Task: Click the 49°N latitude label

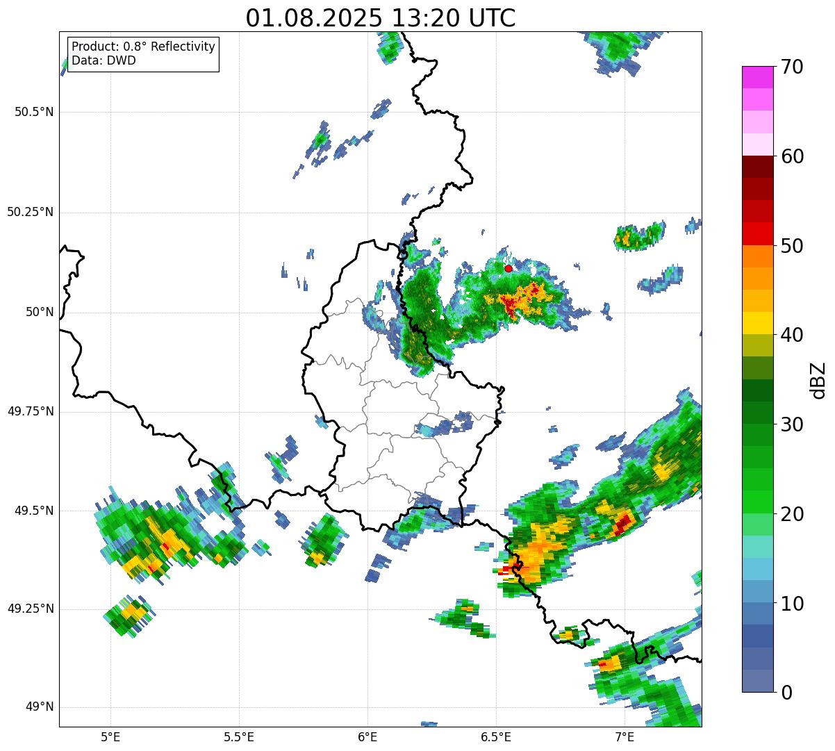Action: 40,707
